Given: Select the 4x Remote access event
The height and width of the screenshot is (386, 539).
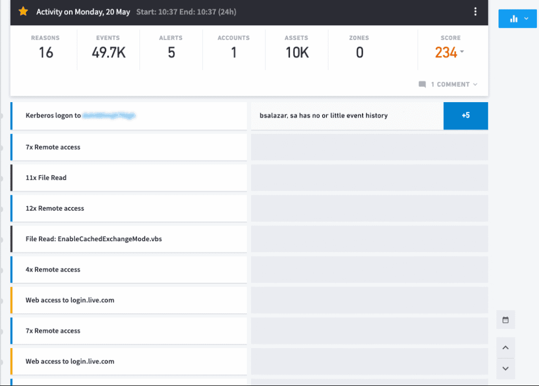Looking at the screenshot, I should point(128,270).
